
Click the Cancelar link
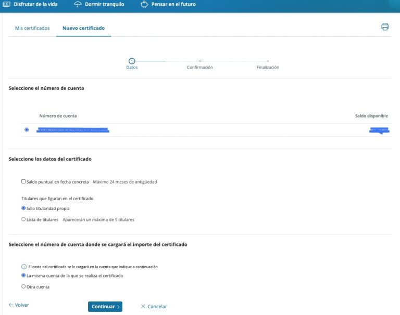154,306
